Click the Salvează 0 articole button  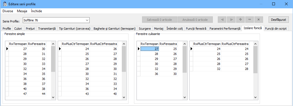tap(159, 19)
